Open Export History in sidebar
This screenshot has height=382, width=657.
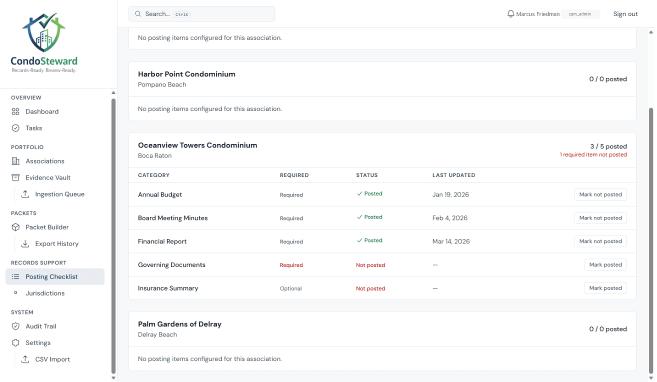point(56,243)
